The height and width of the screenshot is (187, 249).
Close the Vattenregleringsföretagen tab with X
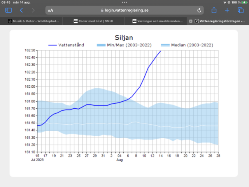pyautogui.click(x=191, y=21)
